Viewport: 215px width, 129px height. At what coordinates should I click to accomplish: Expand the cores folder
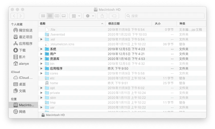click(x=41, y=73)
